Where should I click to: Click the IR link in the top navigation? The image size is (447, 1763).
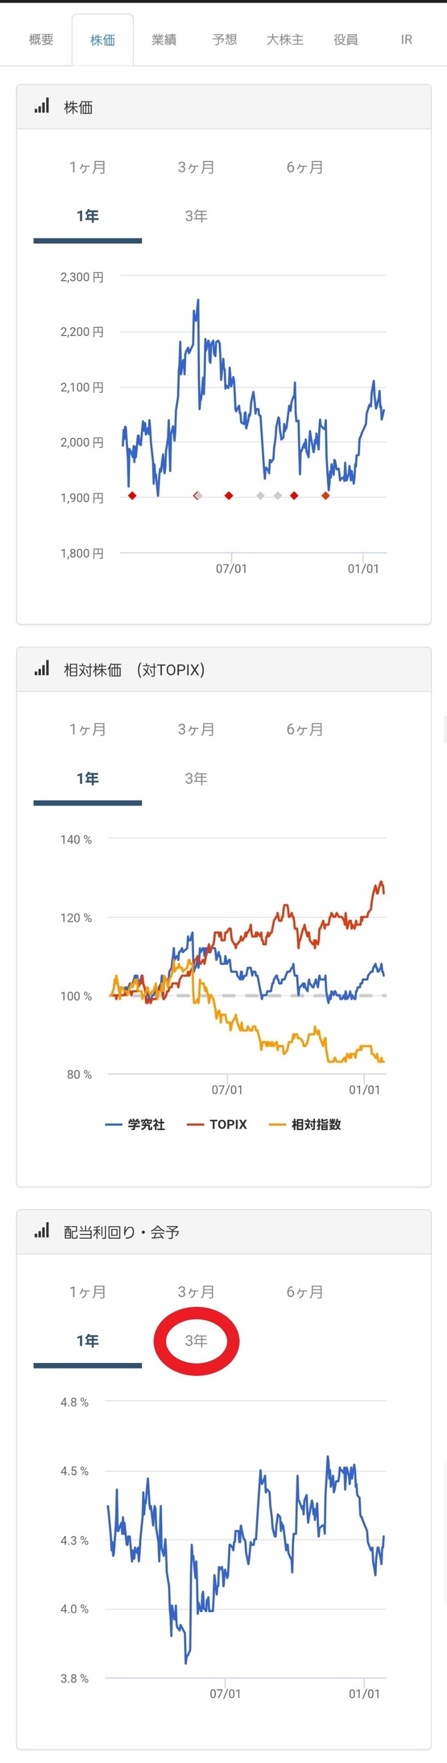point(406,39)
